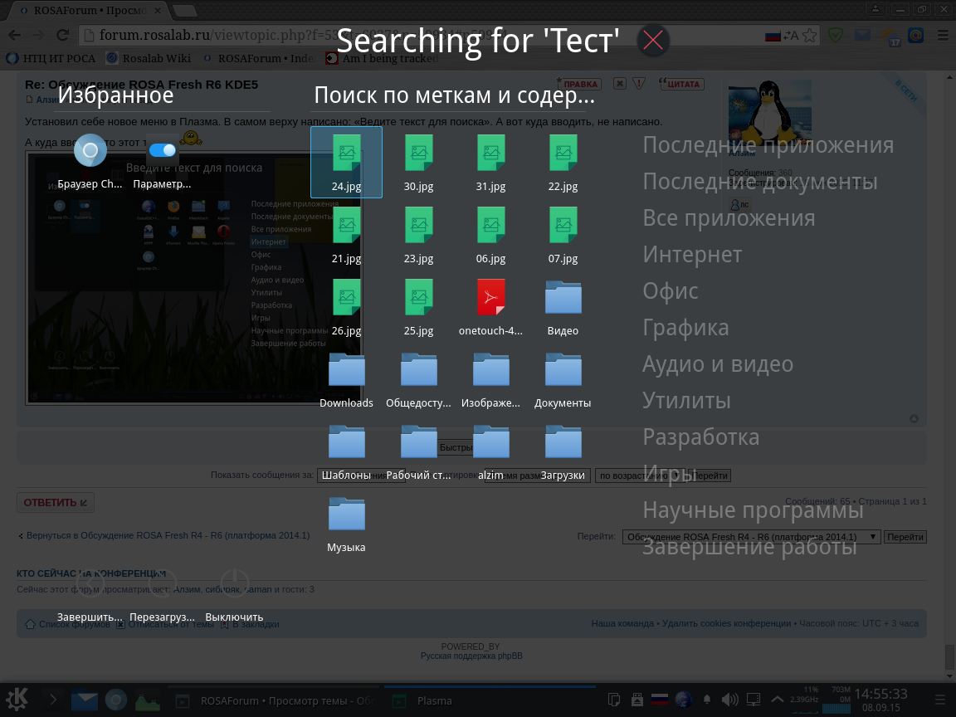The height and width of the screenshot is (717, 956).
Task: Open the 21.jpg image file
Action: pyautogui.click(x=346, y=235)
